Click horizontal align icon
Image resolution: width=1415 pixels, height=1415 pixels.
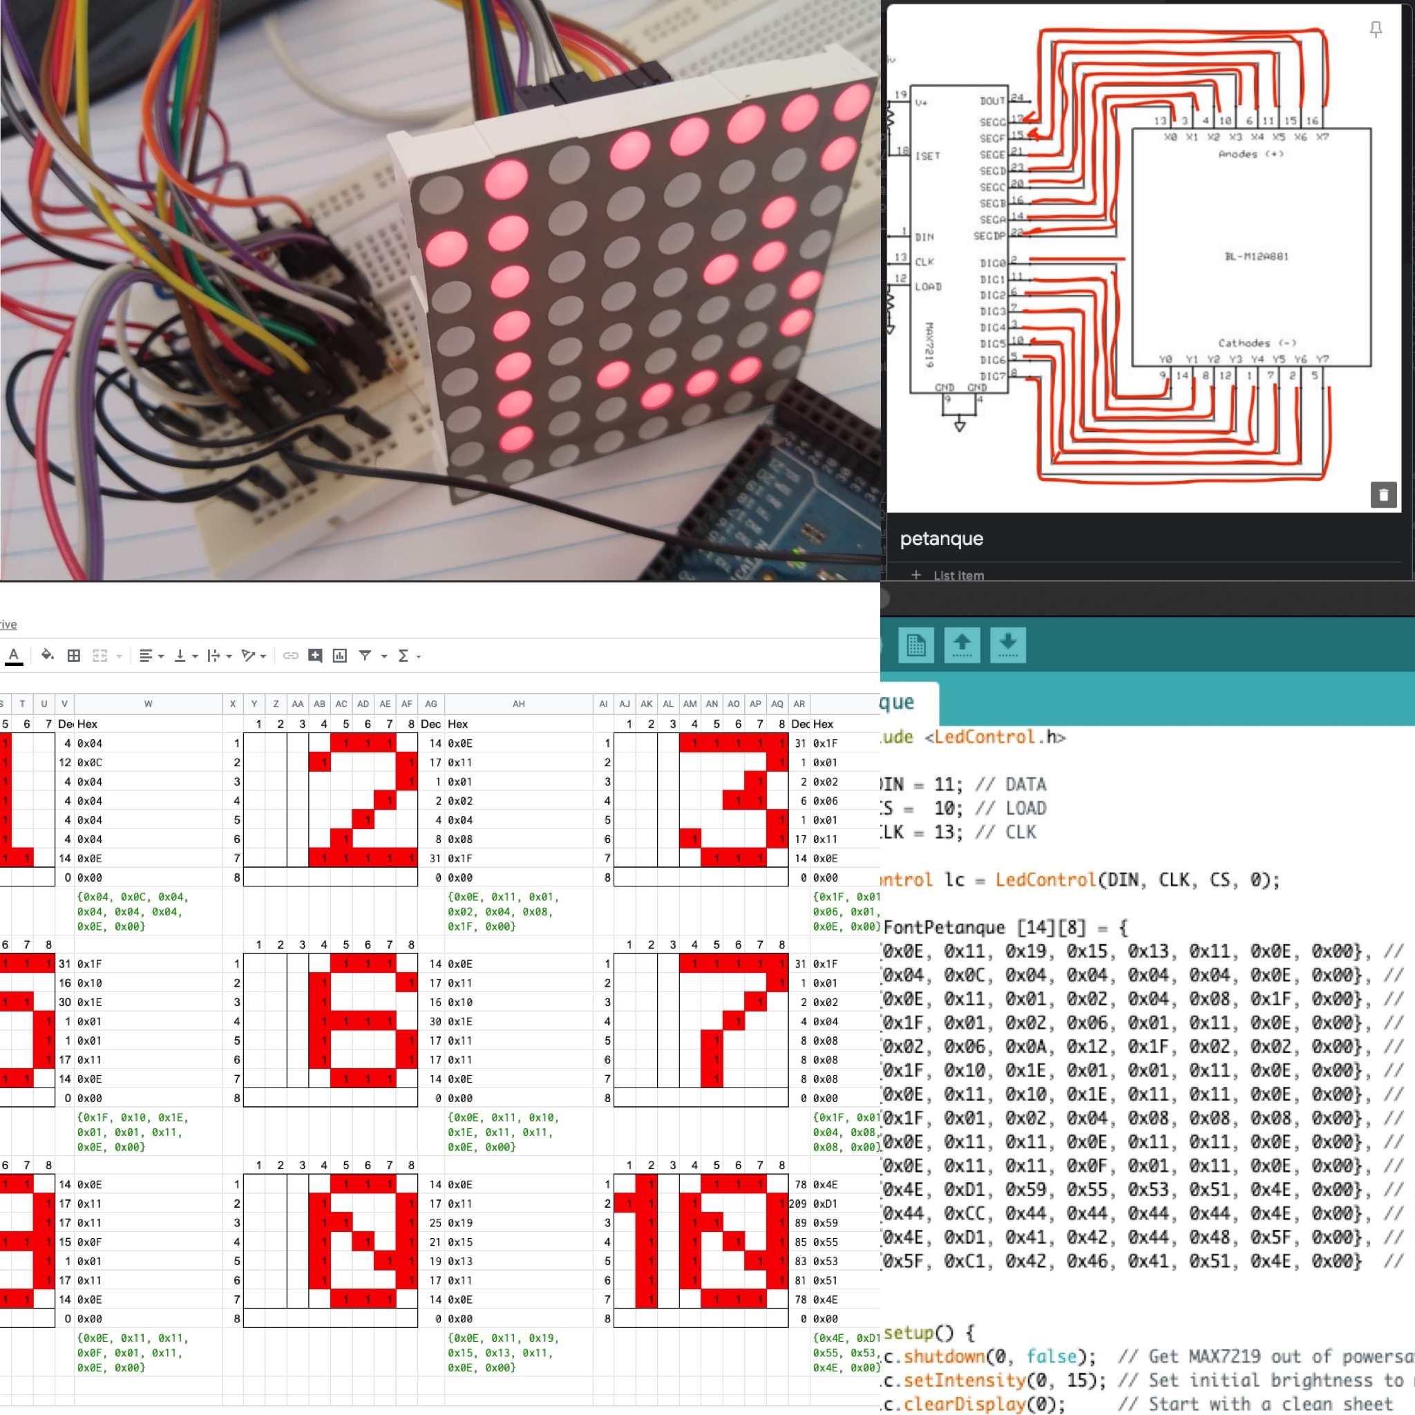tap(146, 656)
